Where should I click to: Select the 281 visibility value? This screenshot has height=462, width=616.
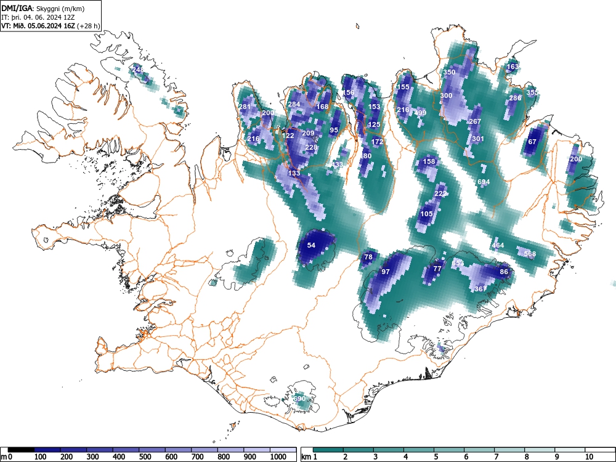click(245, 107)
